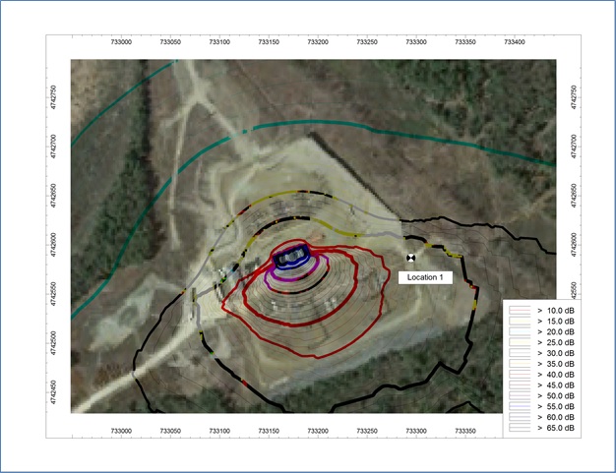Click the 30.0 dB legend text

556,352
